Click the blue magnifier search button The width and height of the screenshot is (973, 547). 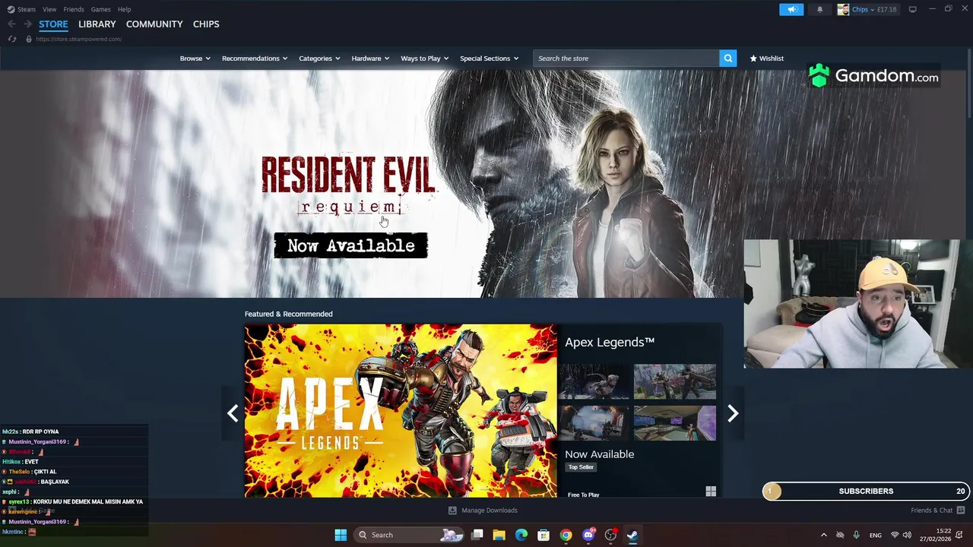(x=727, y=58)
